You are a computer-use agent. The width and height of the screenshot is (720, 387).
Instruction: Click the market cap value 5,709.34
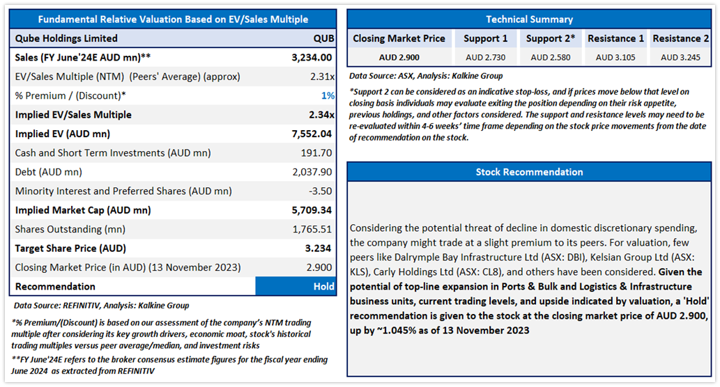(x=312, y=210)
